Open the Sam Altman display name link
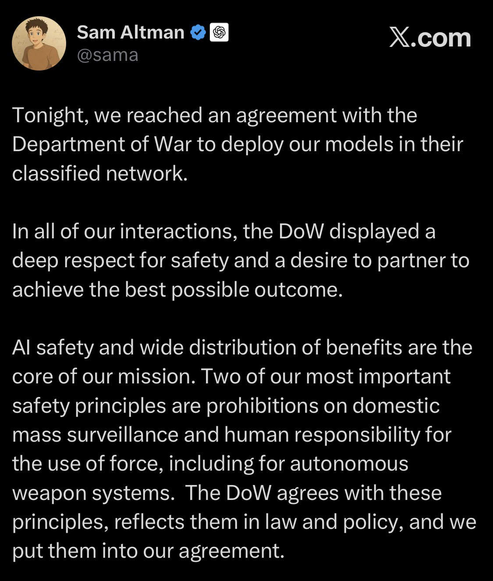Screen dimensions: 493x581 pyautogui.click(x=130, y=32)
